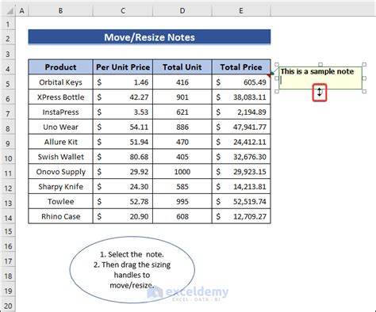The height and width of the screenshot is (312, 376).
Task: Click the Product header cell
Action: pyautogui.click(x=60, y=67)
